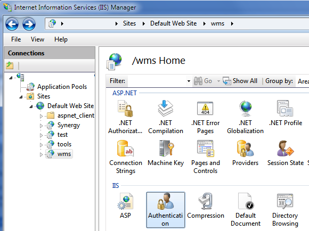Expand the Synergy tree node
The image size is (309, 231).
[41, 126]
